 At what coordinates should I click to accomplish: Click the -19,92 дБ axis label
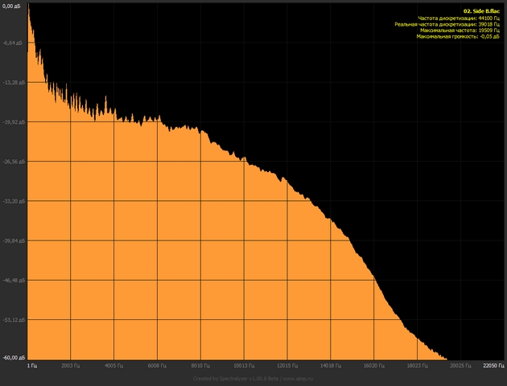pos(14,122)
